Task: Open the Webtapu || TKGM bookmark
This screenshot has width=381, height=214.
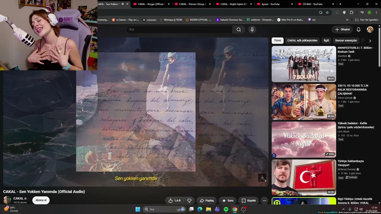Action: [171, 20]
